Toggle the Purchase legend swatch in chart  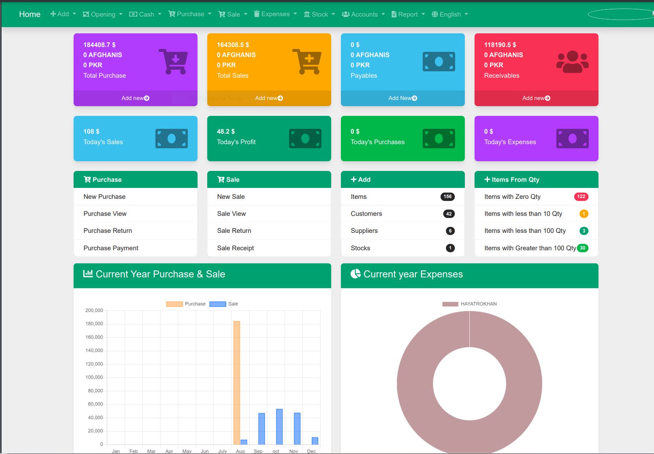tap(174, 304)
